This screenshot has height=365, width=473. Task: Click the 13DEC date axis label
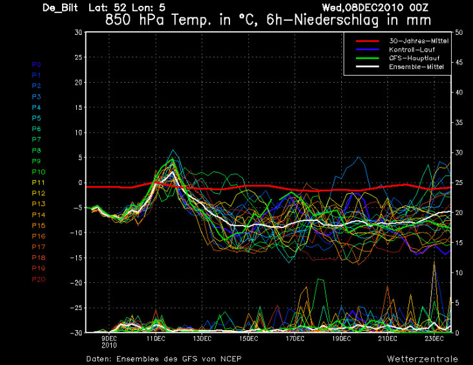pos(202,339)
